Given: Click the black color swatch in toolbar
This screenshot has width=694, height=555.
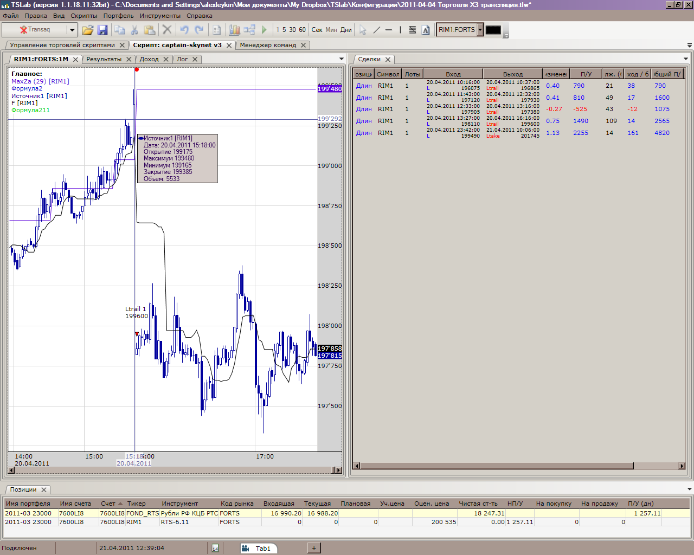Looking at the screenshot, I should (493, 30).
